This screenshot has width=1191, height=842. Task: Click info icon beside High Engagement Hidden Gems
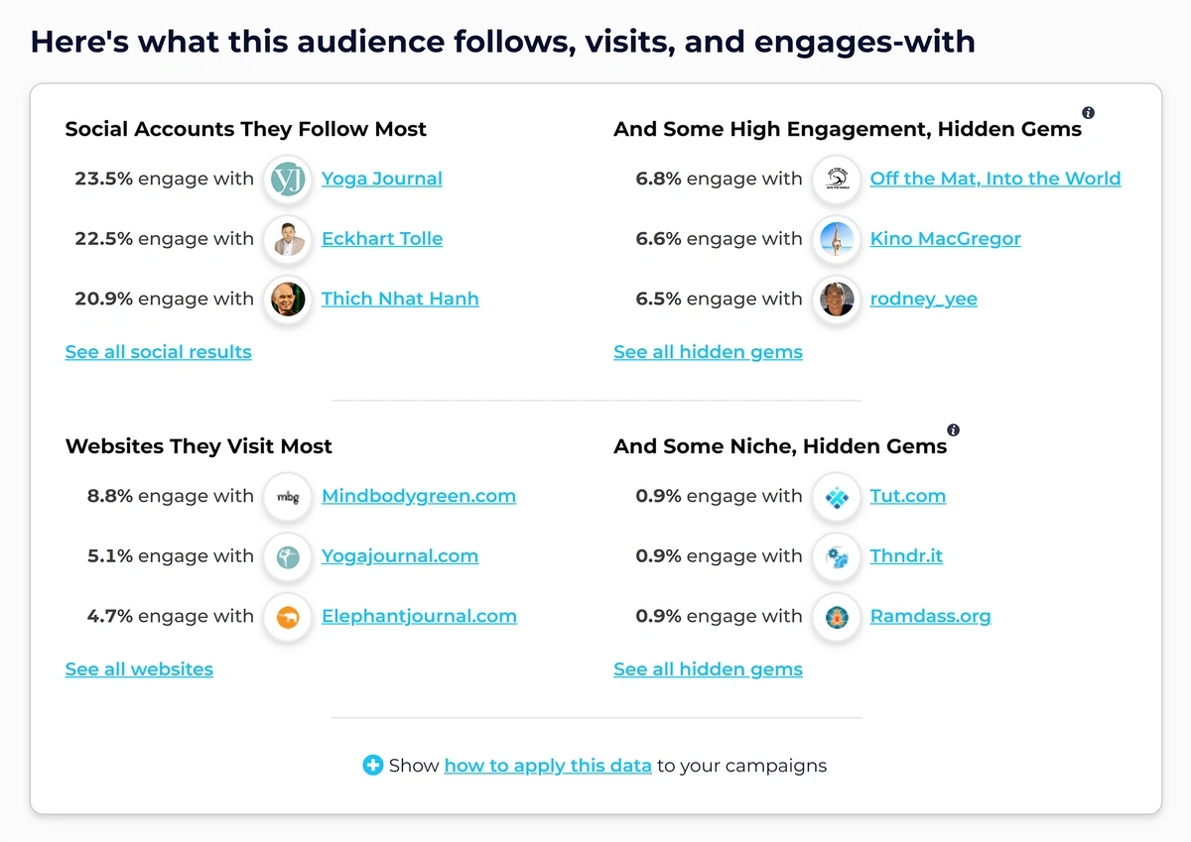point(1088,113)
